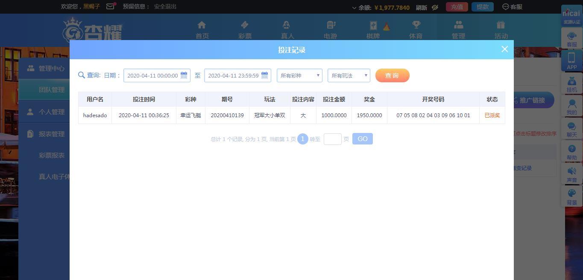
Task: Click the 帮助 question mark icon
Action: point(571,149)
